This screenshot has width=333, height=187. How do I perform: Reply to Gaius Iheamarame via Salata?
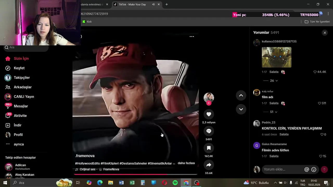[x=274, y=156]
